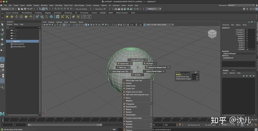Click the Redo arrow icon

click(31, 9)
